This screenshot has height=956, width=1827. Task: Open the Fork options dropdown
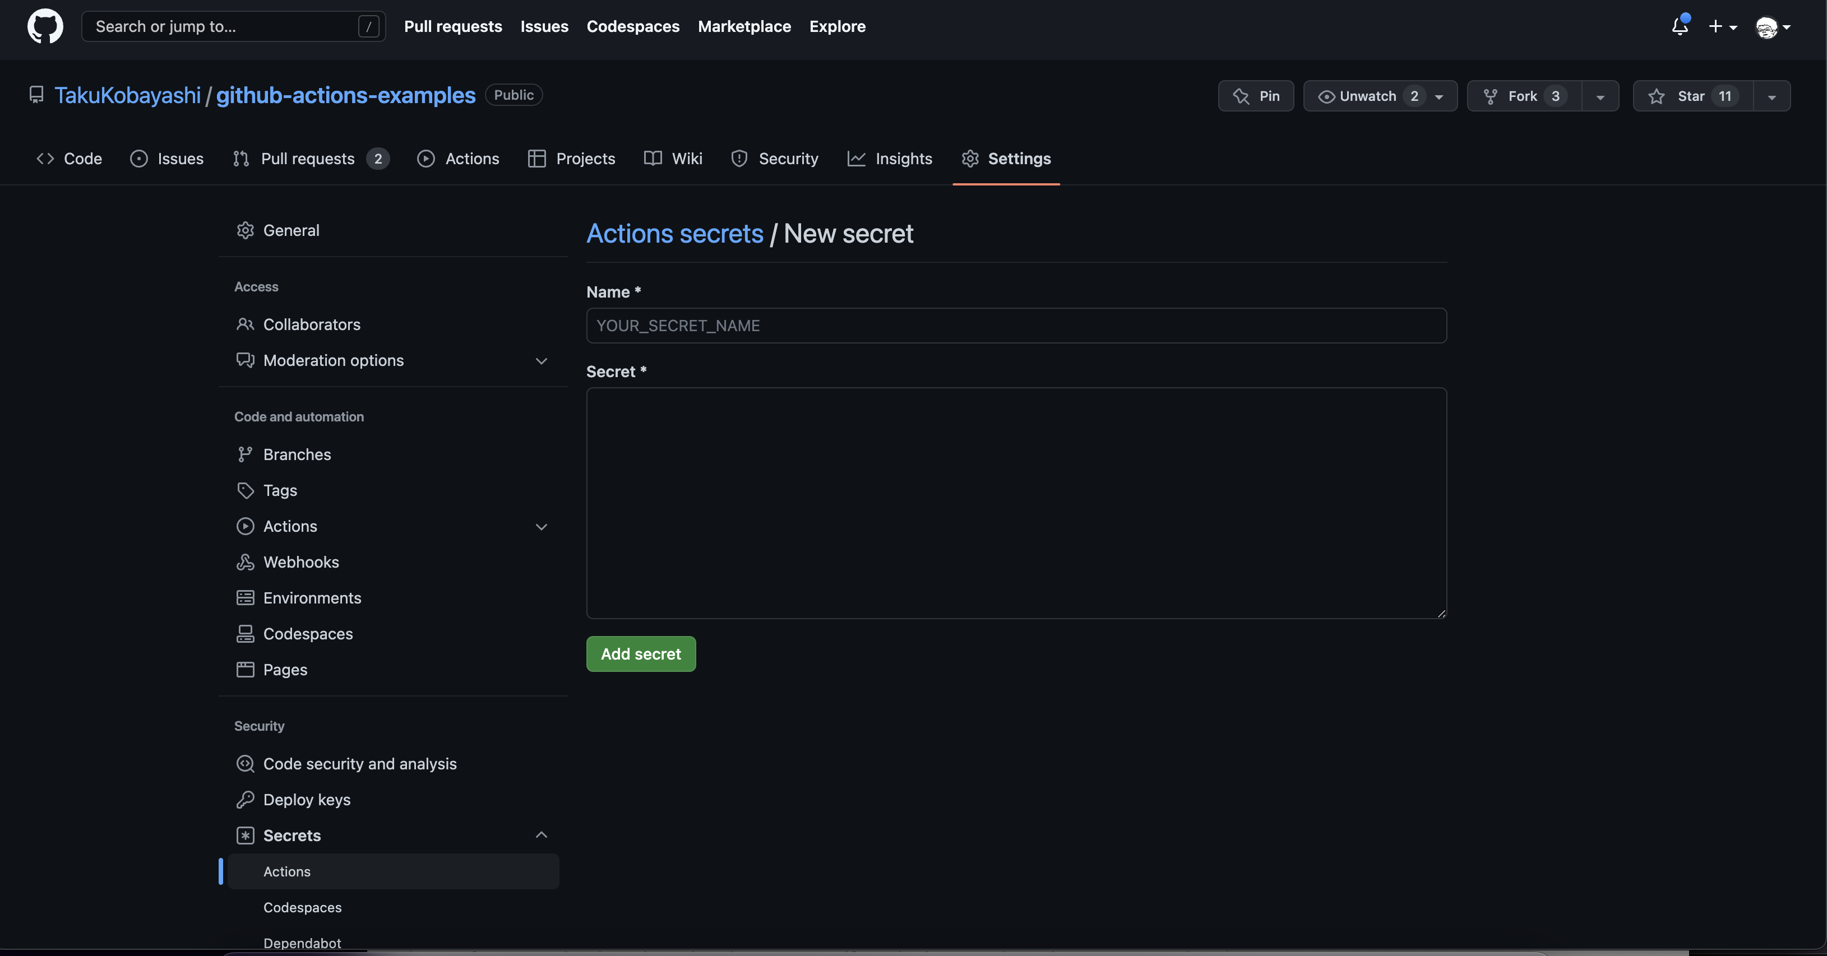pyautogui.click(x=1600, y=96)
